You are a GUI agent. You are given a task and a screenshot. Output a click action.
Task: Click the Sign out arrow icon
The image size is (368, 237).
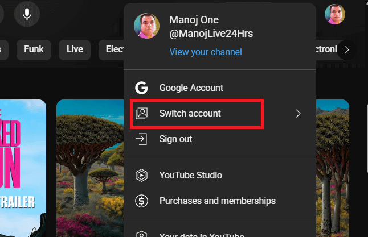(x=141, y=139)
